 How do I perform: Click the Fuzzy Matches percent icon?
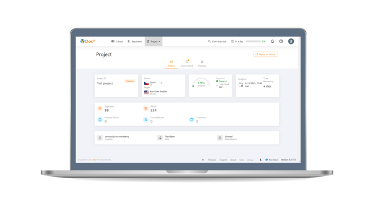146,119
